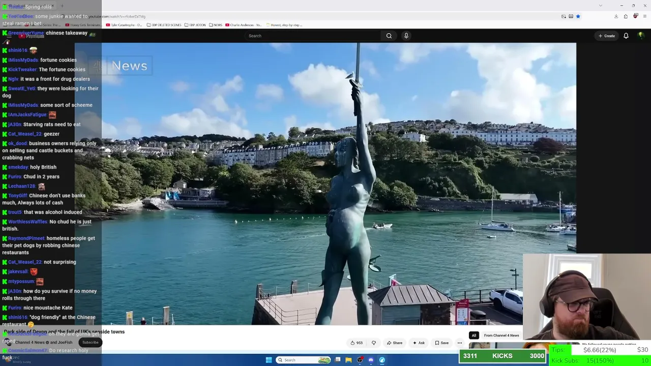Open the browser extensions icon
The width and height of the screenshot is (651, 366).
pos(626,16)
